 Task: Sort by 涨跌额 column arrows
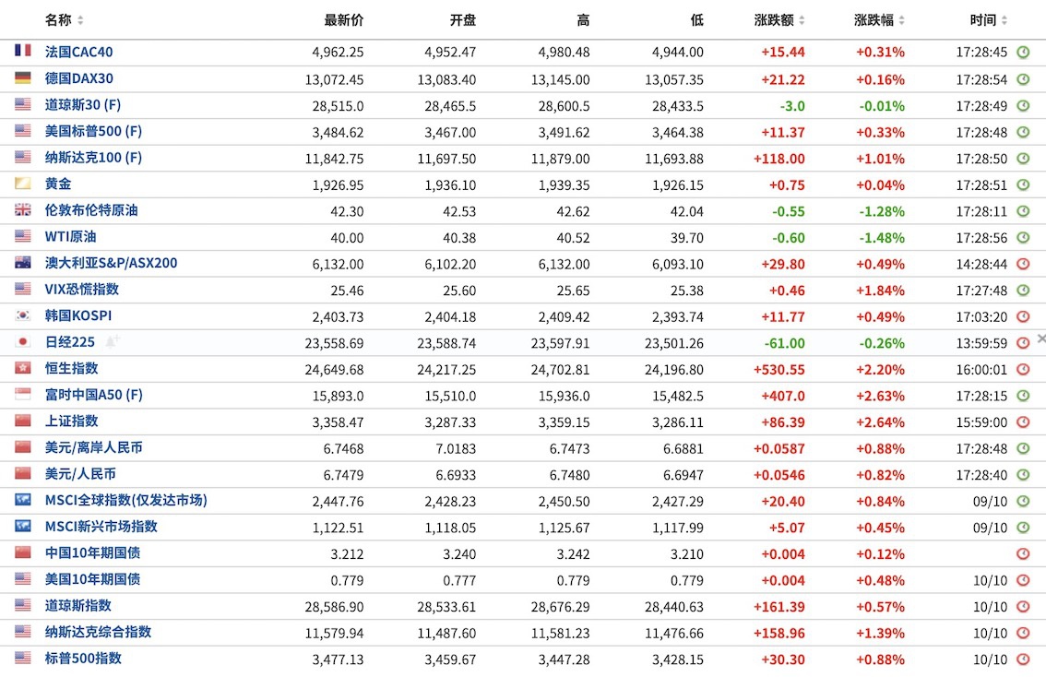[802, 20]
